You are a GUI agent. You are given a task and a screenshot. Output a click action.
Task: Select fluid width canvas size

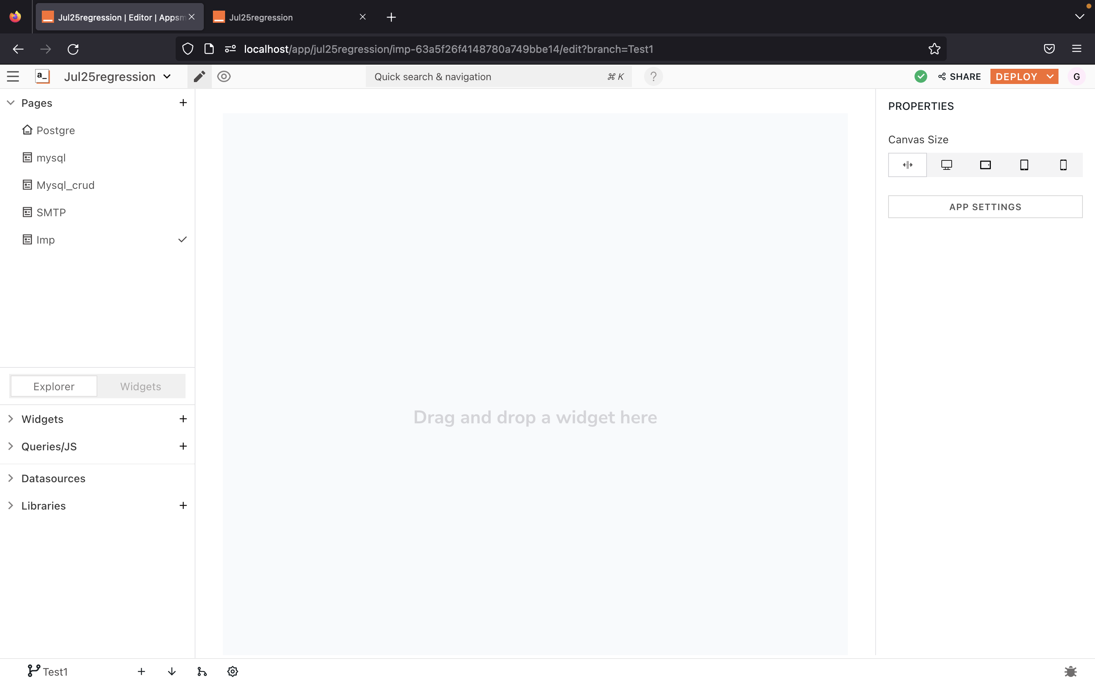tap(907, 165)
